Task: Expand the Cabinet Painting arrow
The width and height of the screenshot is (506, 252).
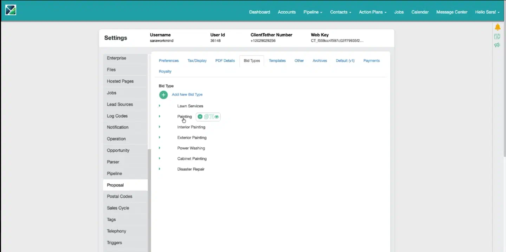Action: [x=160, y=158]
